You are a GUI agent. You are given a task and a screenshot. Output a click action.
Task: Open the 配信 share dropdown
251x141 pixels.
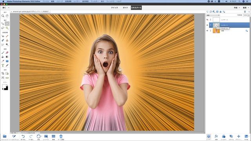(x=246, y=8)
